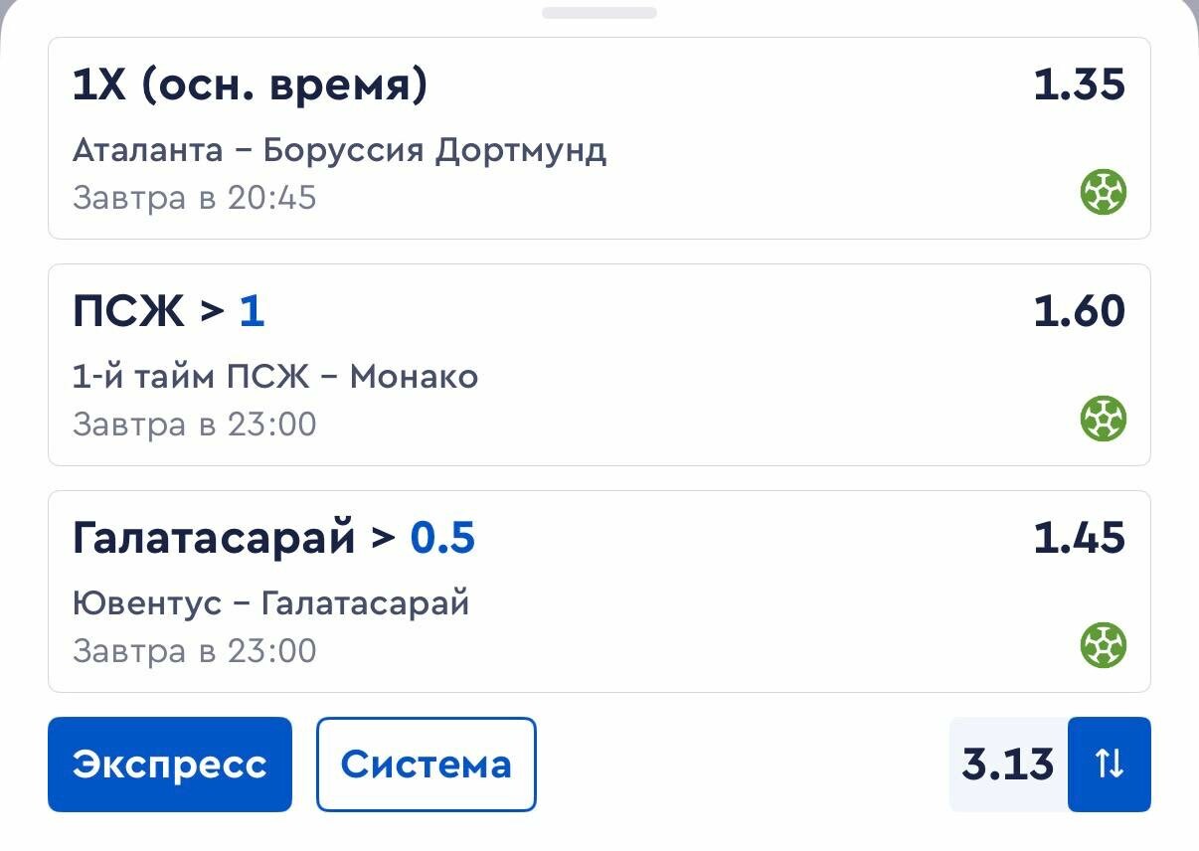1199x851 pixels.
Task: Open the ПСЖ > 1 bet selection
Action: (x=168, y=312)
